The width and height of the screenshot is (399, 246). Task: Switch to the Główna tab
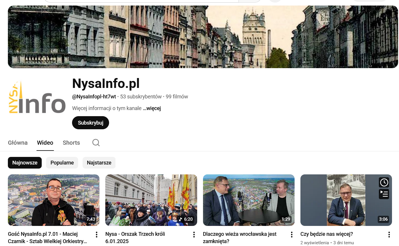point(18,143)
